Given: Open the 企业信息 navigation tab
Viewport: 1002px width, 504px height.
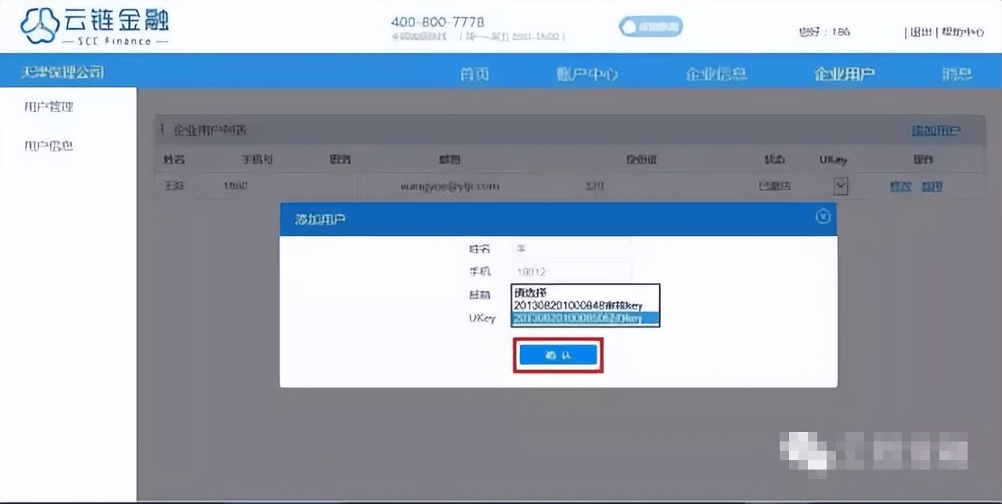Looking at the screenshot, I should (x=716, y=74).
